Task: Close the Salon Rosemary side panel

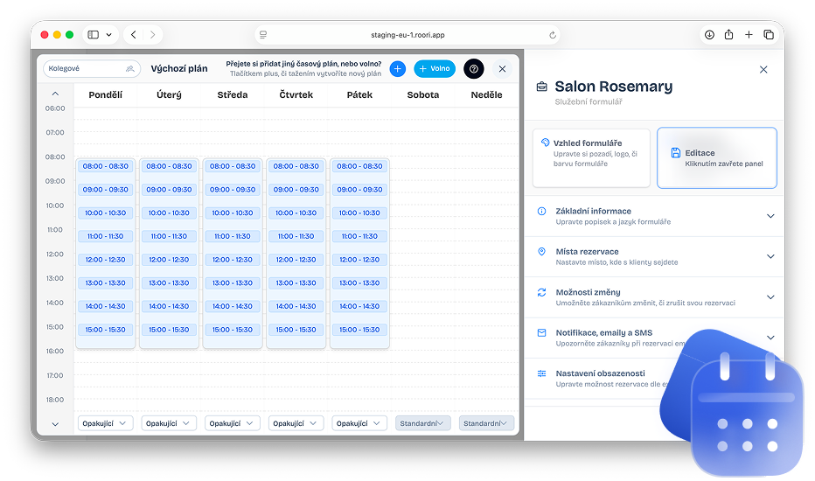Action: tap(763, 69)
